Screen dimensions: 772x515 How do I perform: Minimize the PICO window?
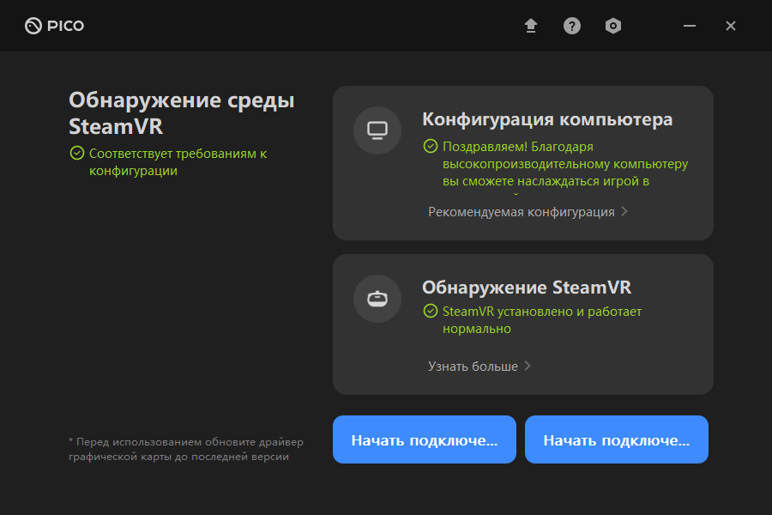(x=689, y=26)
